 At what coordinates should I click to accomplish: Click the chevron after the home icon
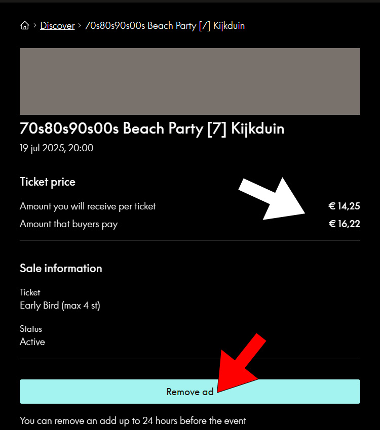pos(35,25)
